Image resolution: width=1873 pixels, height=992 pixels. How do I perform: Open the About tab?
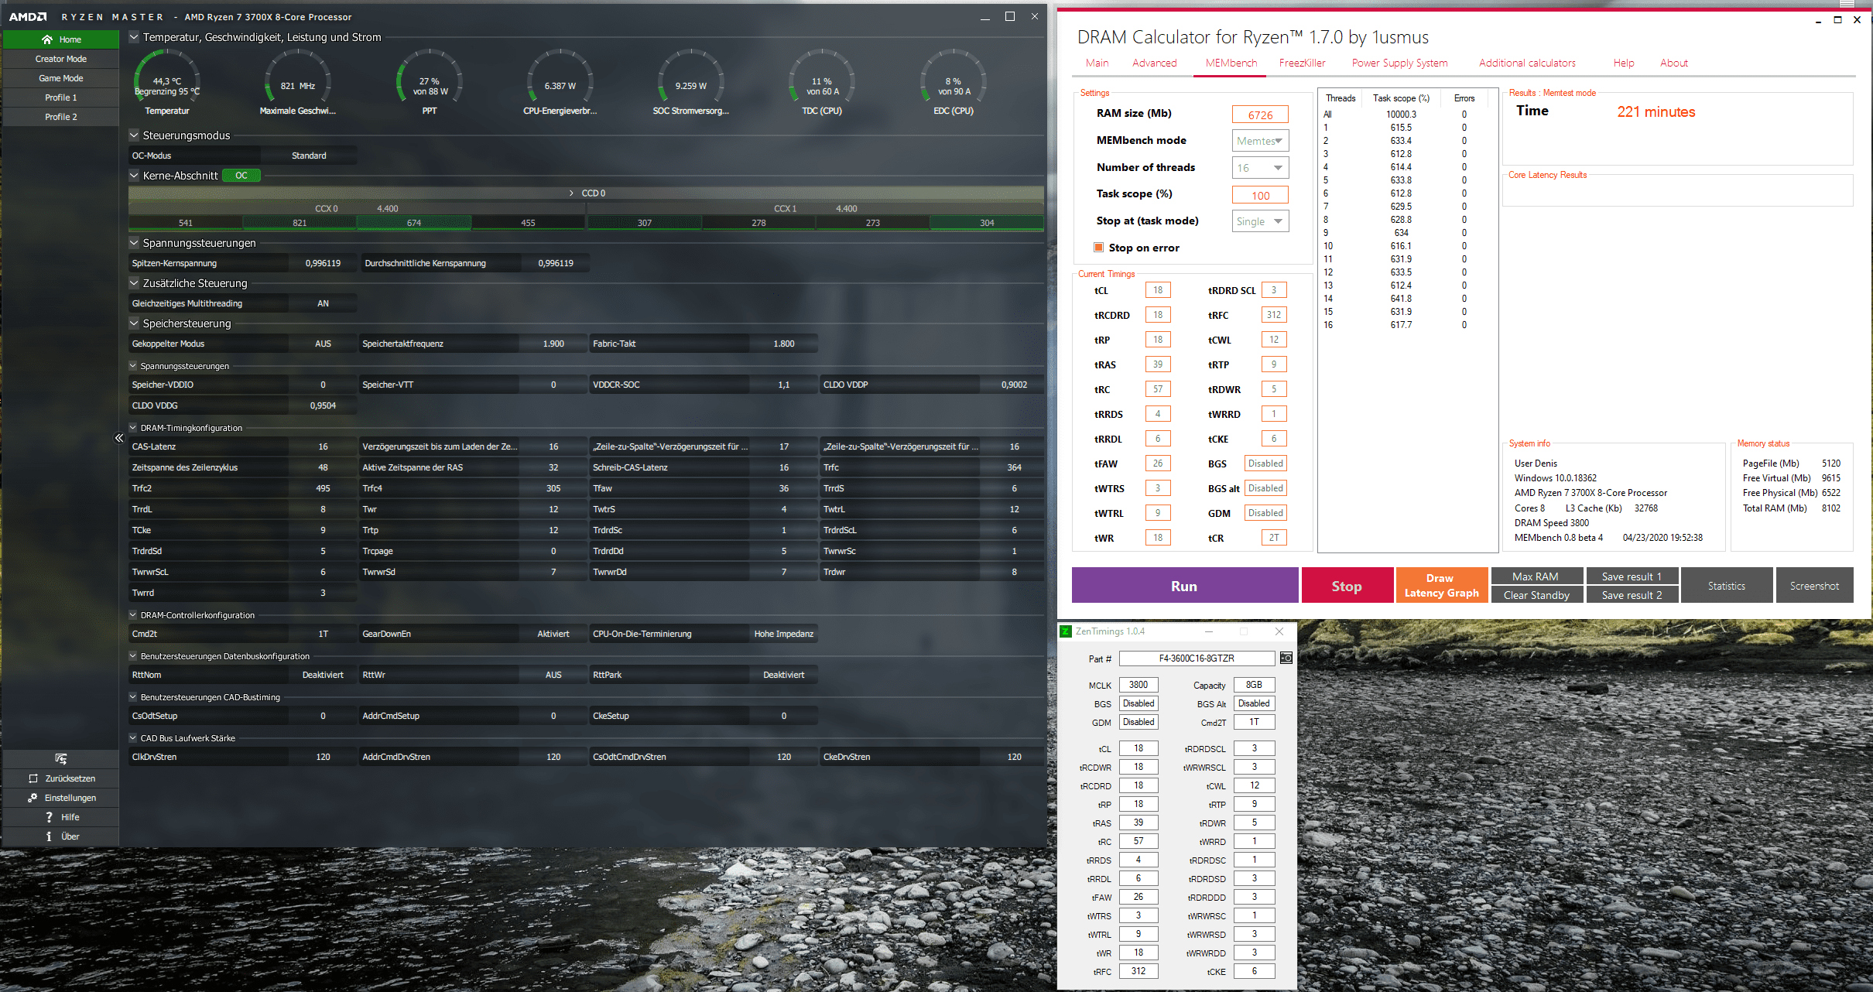pos(1673,63)
